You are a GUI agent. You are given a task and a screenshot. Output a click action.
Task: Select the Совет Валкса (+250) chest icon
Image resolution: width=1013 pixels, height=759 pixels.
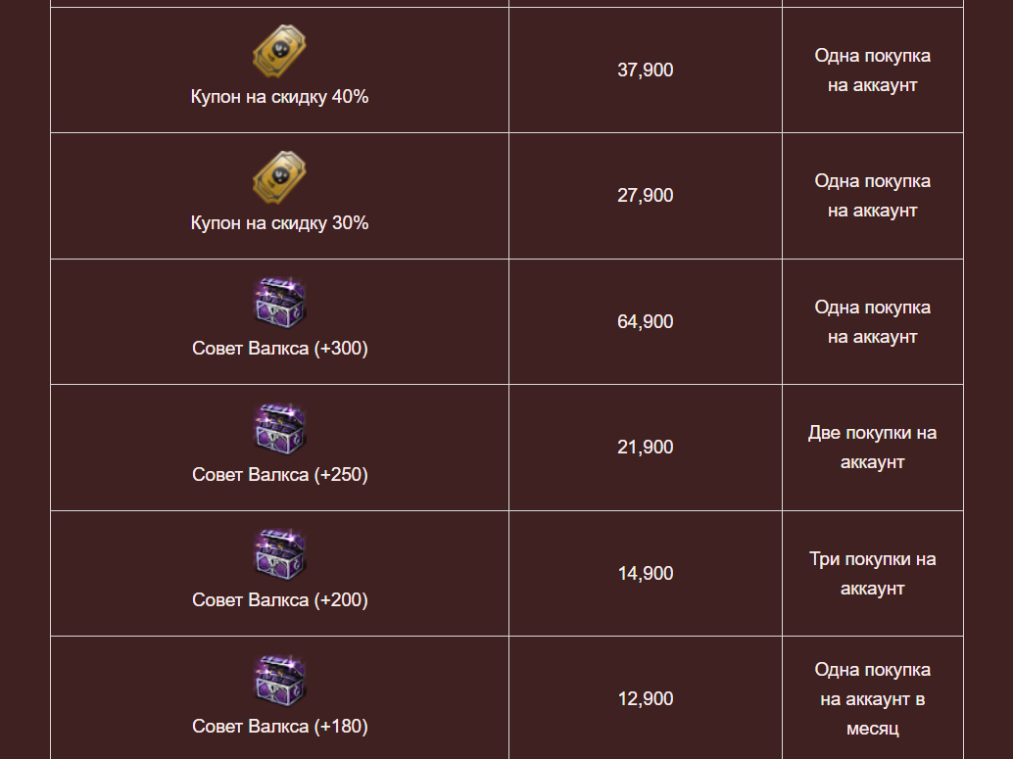click(279, 429)
